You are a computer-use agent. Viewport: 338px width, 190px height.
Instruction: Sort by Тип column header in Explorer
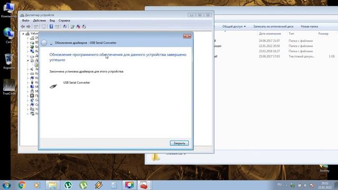(x=291, y=34)
